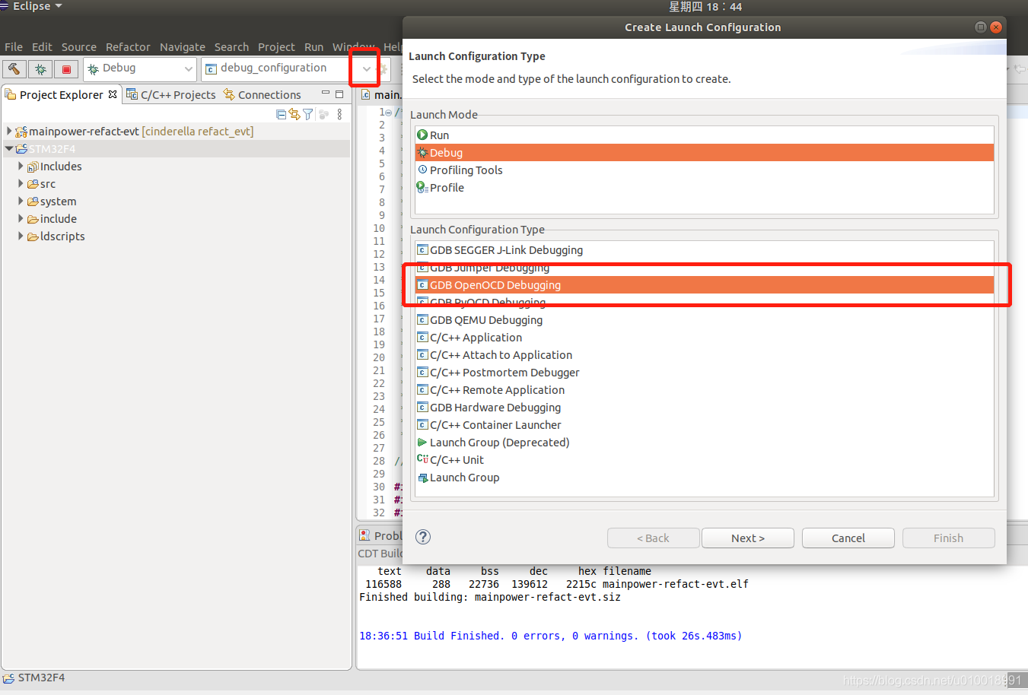Open the debug_configuration dropdown arrow

pyautogui.click(x=366, y=68)
